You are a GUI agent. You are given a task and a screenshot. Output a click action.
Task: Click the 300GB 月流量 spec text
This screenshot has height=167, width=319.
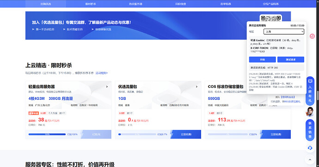point(61,98)
